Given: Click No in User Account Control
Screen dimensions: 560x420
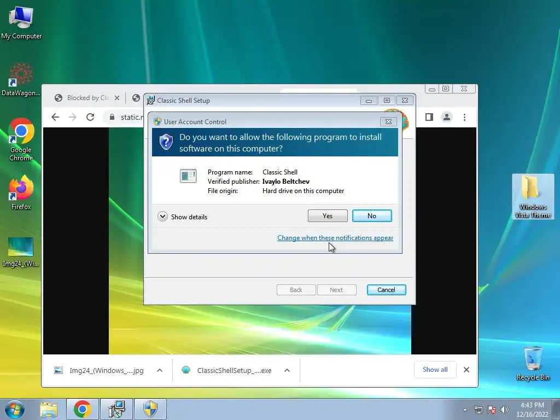Looking at the screenshot, I should tap(372, 215).
